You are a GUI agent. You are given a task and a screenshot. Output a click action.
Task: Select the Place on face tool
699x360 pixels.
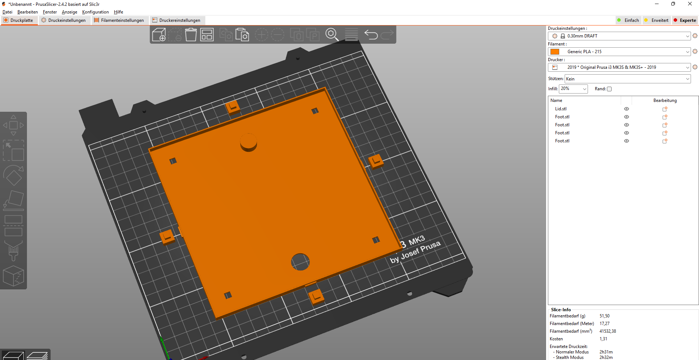click(x=13, y=200)
